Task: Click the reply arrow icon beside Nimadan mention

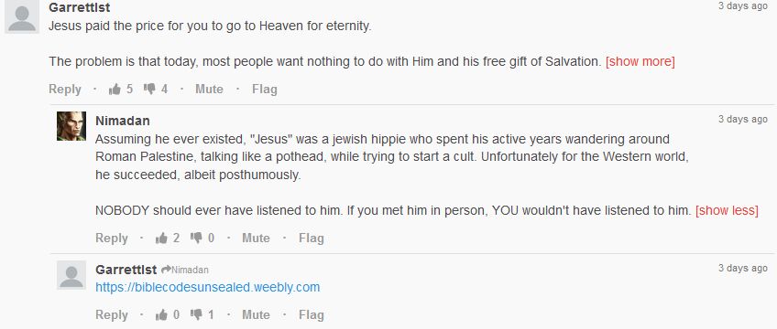Action: point(166,270)
